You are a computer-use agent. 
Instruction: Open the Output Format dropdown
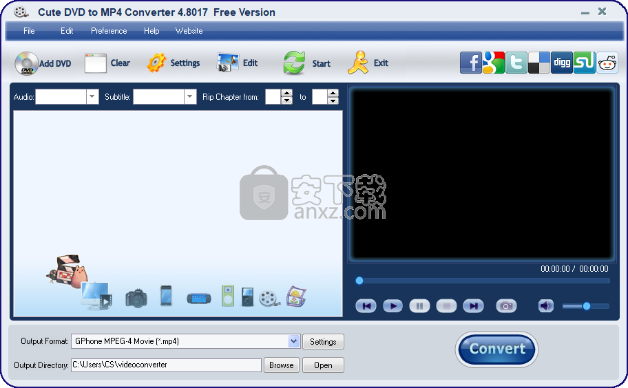tap(294, 341)
